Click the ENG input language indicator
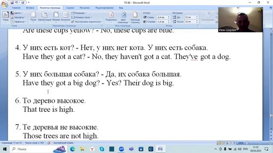The width and height of the screenshot is (273, 153). [246, 149]
